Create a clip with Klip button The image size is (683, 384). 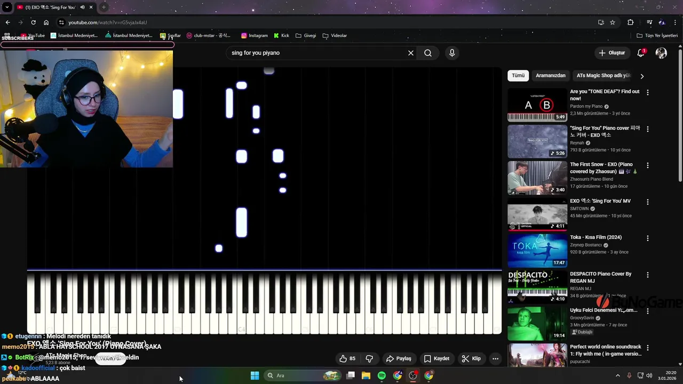click(472, 358)
